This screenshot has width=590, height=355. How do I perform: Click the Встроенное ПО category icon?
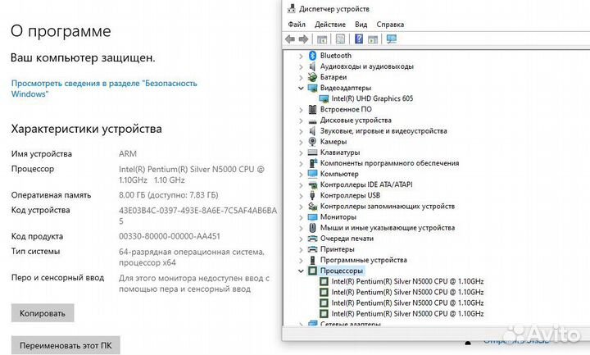(x=312, y=109)
